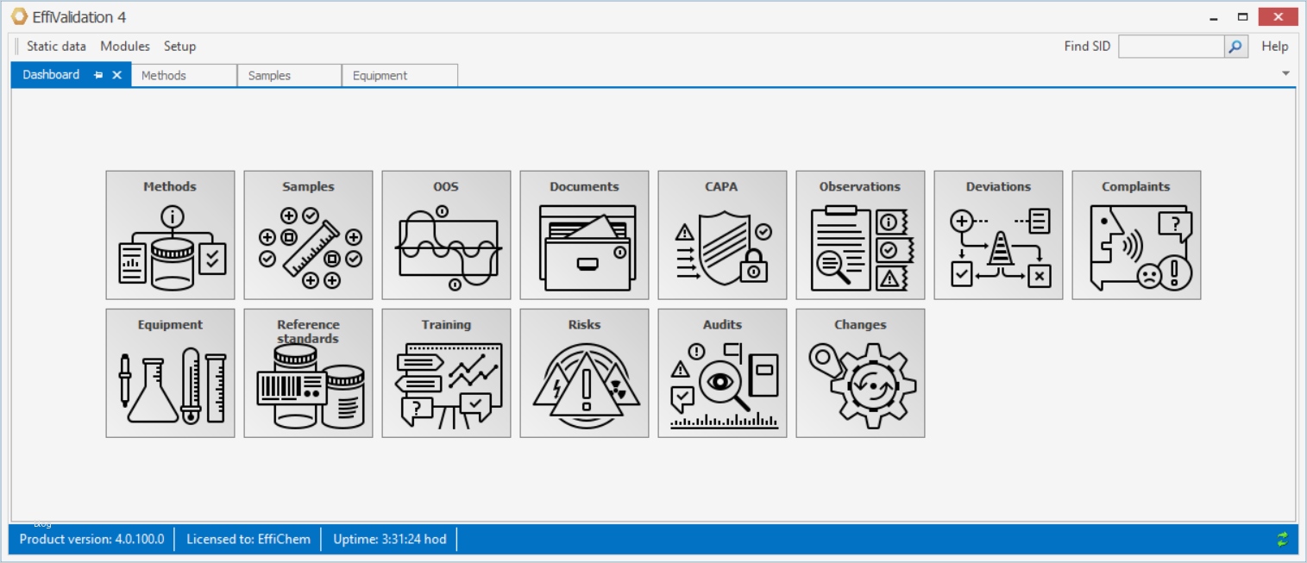Open the Training module tile
Viewport: 1307px width, 563px height.
446,372
